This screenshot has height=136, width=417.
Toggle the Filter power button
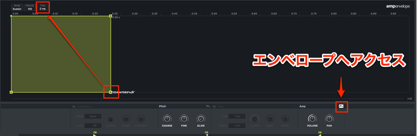[214, 106]
